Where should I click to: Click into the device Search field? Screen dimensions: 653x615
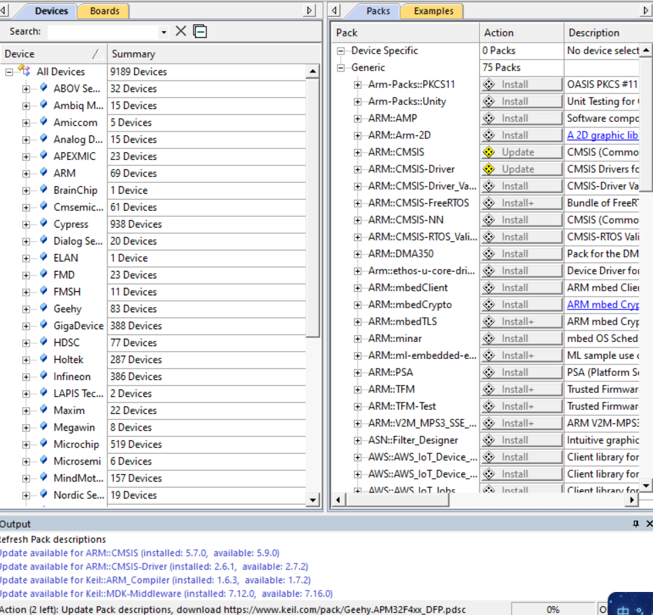[x=104, y=32]
